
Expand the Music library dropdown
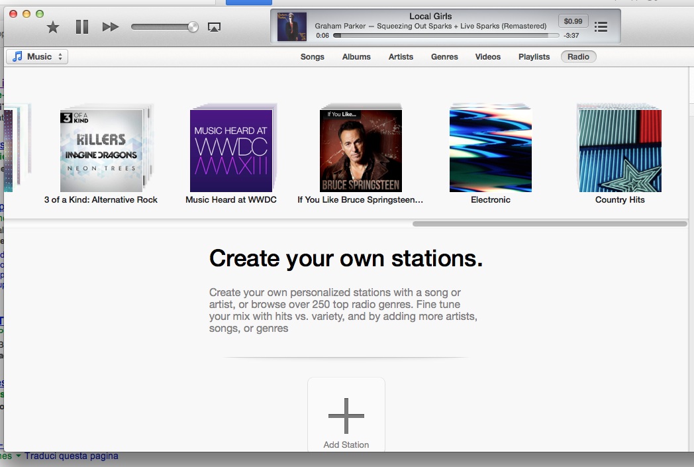(38, 57)
